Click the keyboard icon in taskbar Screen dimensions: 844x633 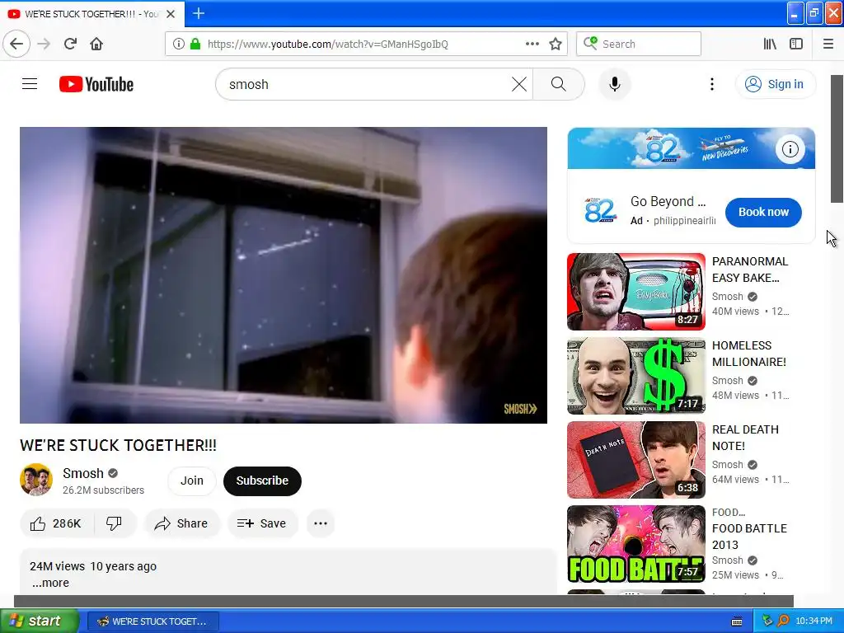[737, 621]
